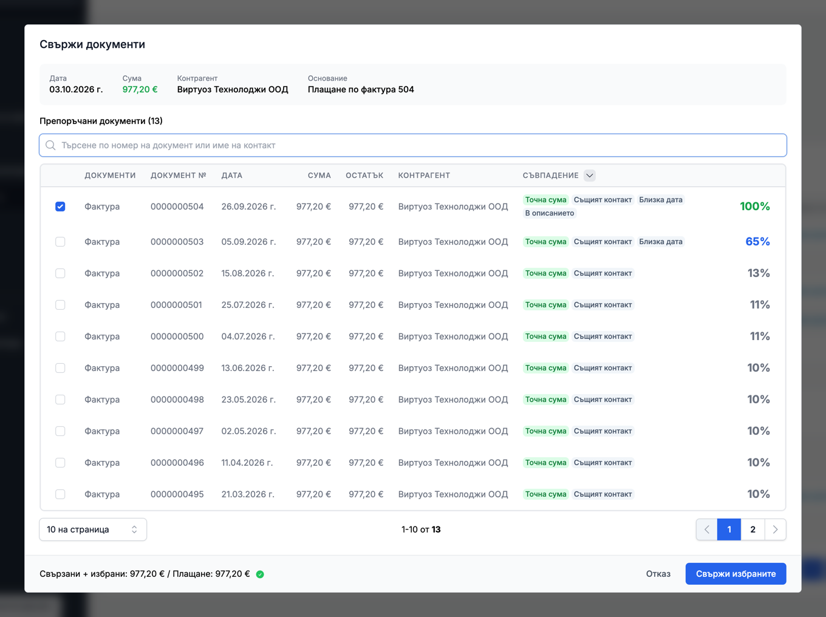Check the box for invoice 0000000495
Viewport: 826px width, 617px height.
[x=60, y=494]
